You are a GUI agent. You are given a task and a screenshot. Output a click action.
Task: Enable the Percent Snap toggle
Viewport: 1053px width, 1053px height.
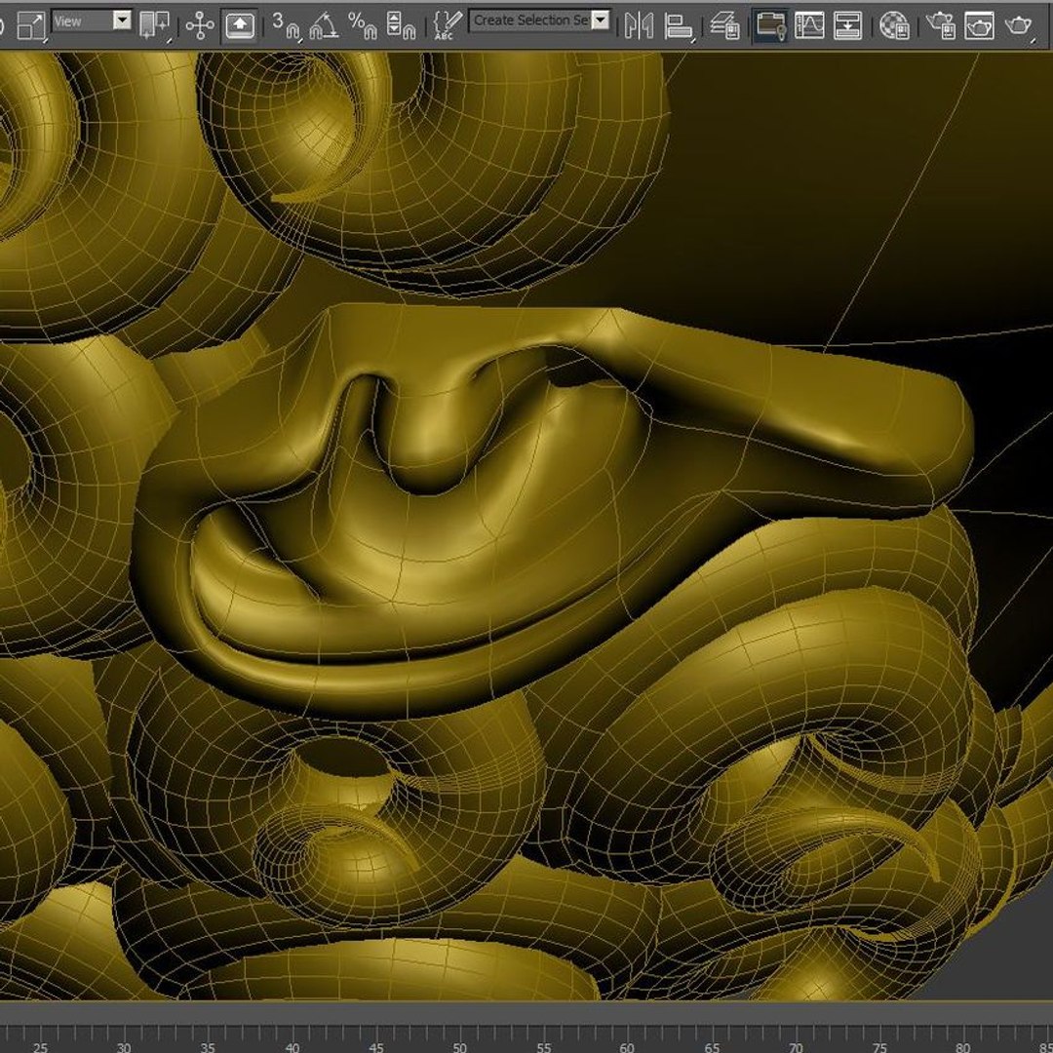tap(363, 25)
